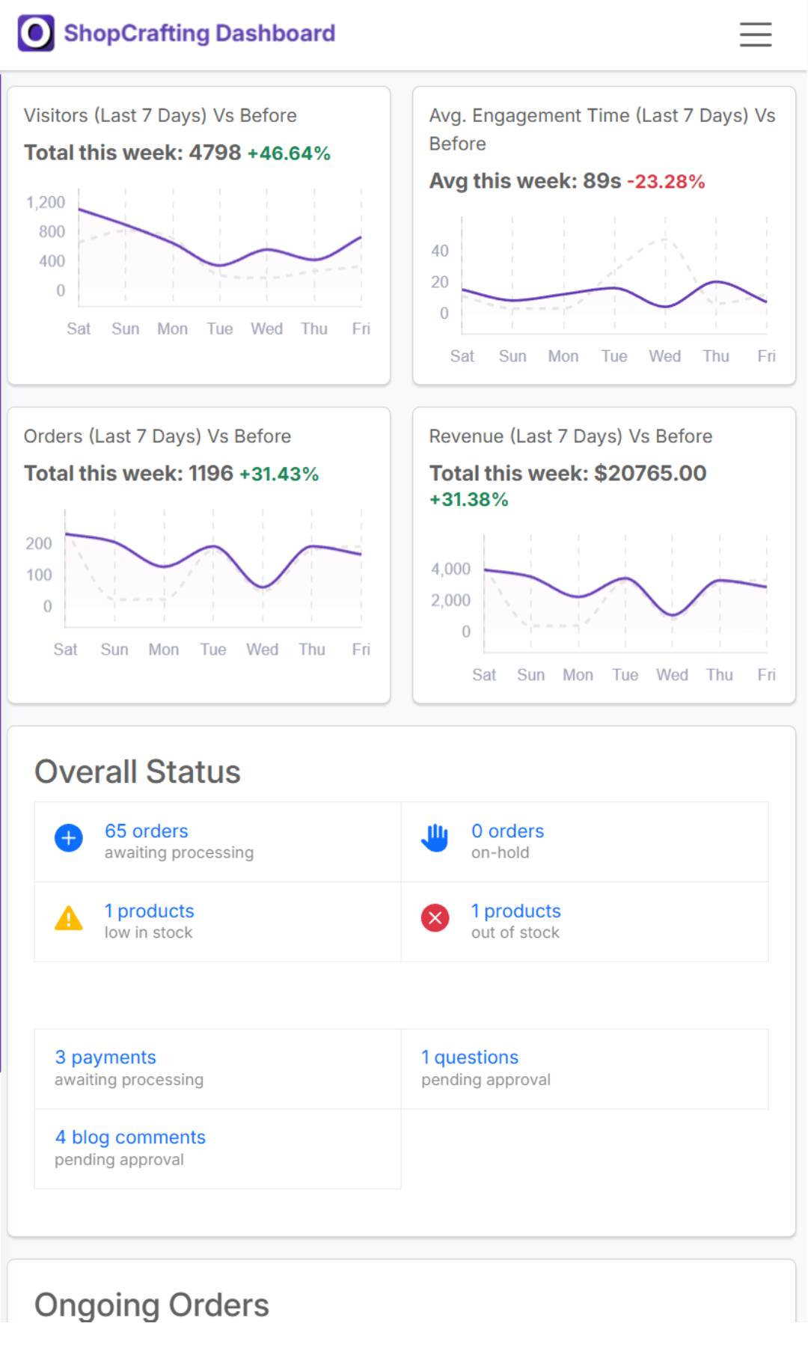
Task: Click the ShopCrafting purple logo icon
Action: 36,34
